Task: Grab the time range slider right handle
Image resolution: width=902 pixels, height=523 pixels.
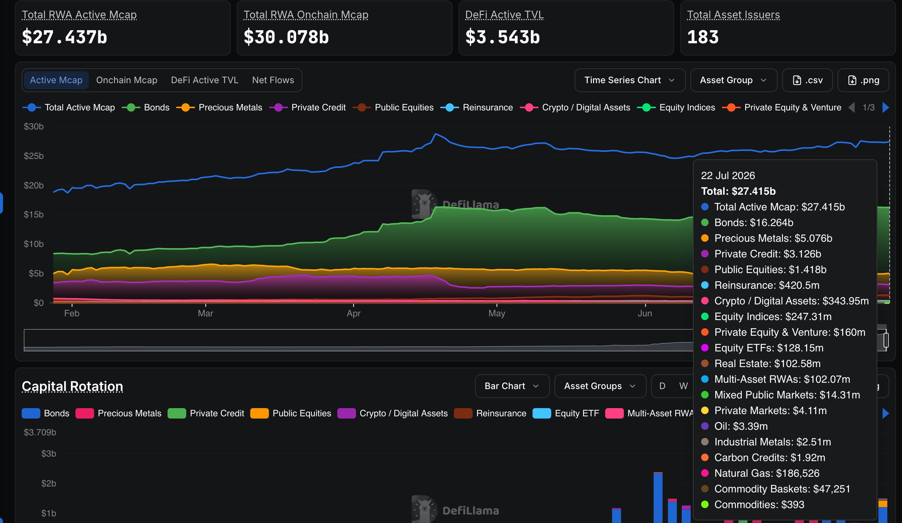Action: coord(886,340)
